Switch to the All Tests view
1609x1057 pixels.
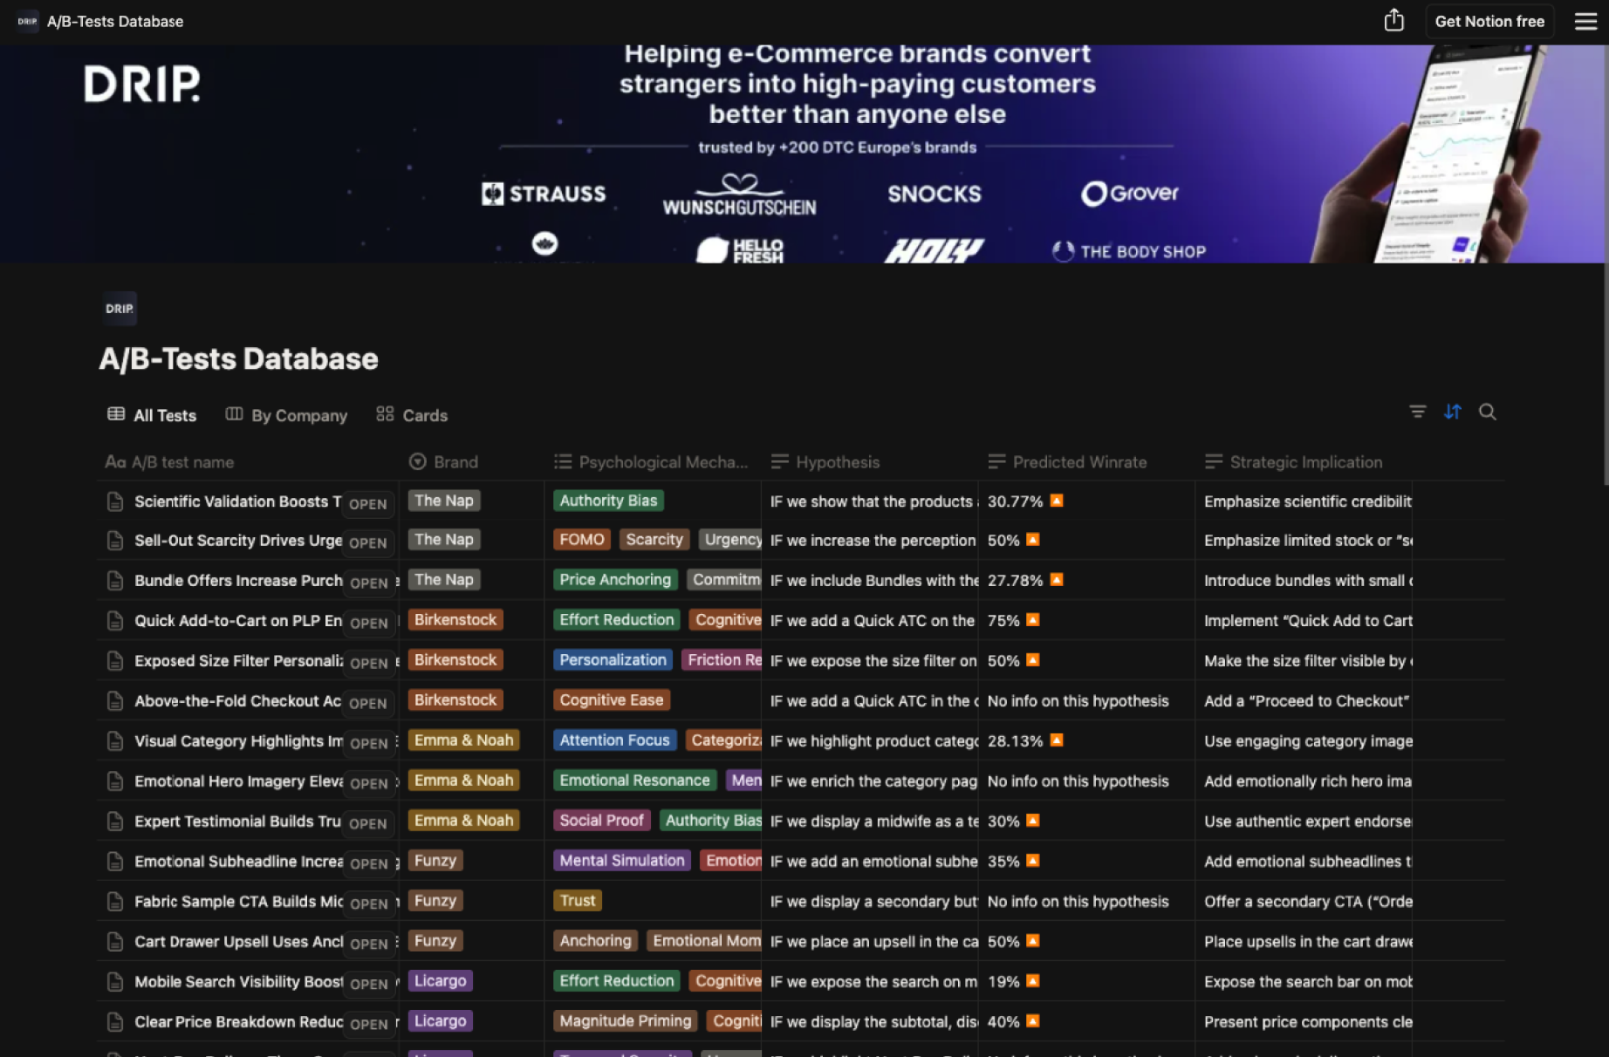(x=152, y=415)
